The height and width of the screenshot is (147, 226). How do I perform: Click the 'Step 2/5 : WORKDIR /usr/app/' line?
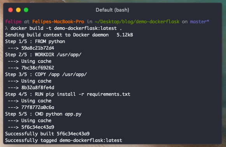43,55
